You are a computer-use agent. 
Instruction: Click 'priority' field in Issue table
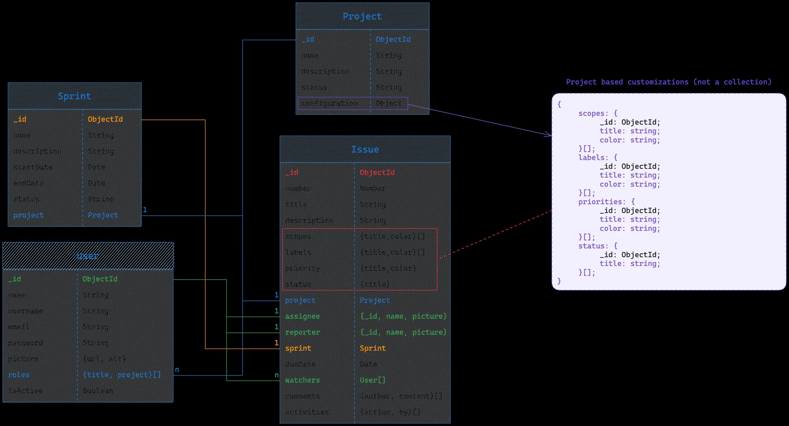(303, 268)
